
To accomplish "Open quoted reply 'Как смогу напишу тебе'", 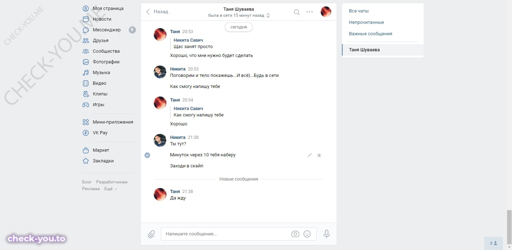I will [x=199, y=115].
